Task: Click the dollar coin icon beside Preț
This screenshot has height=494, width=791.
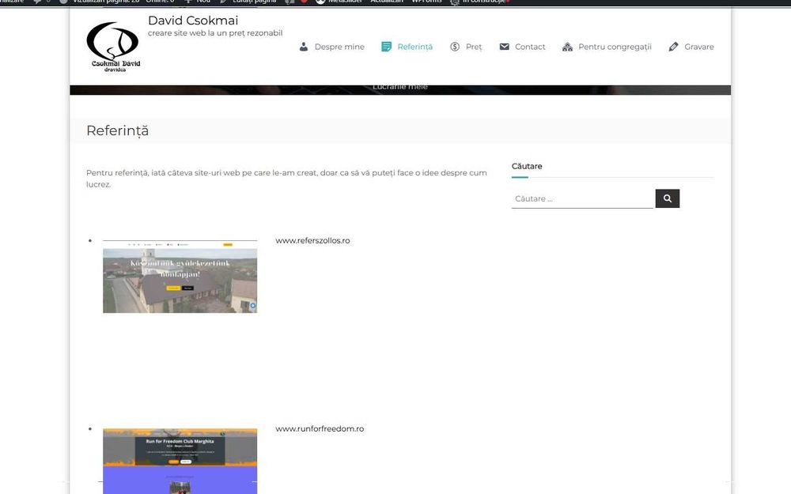Action: [x=455, y=47]
